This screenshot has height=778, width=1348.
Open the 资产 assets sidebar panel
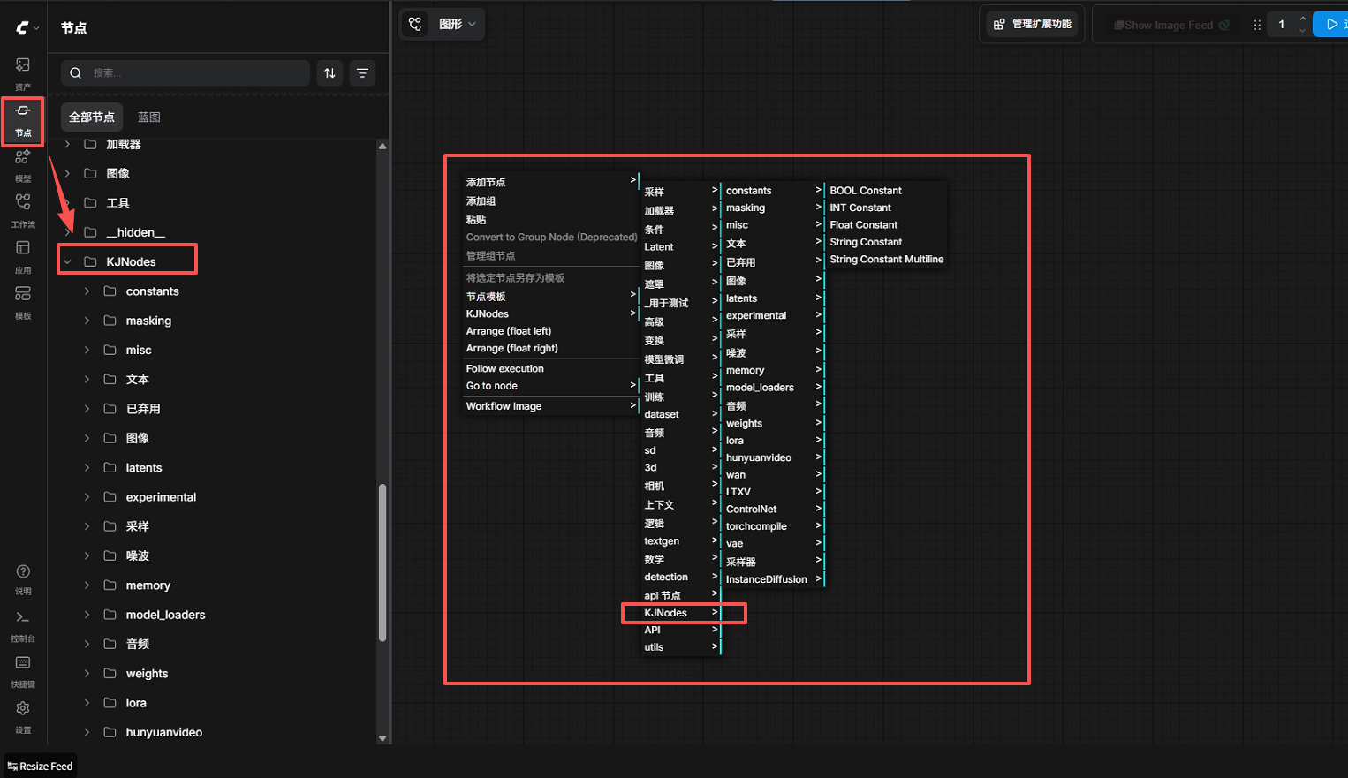(23, 72)
